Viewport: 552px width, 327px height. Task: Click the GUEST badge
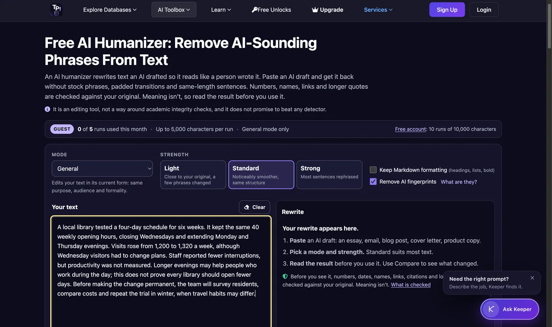[63, 129]
